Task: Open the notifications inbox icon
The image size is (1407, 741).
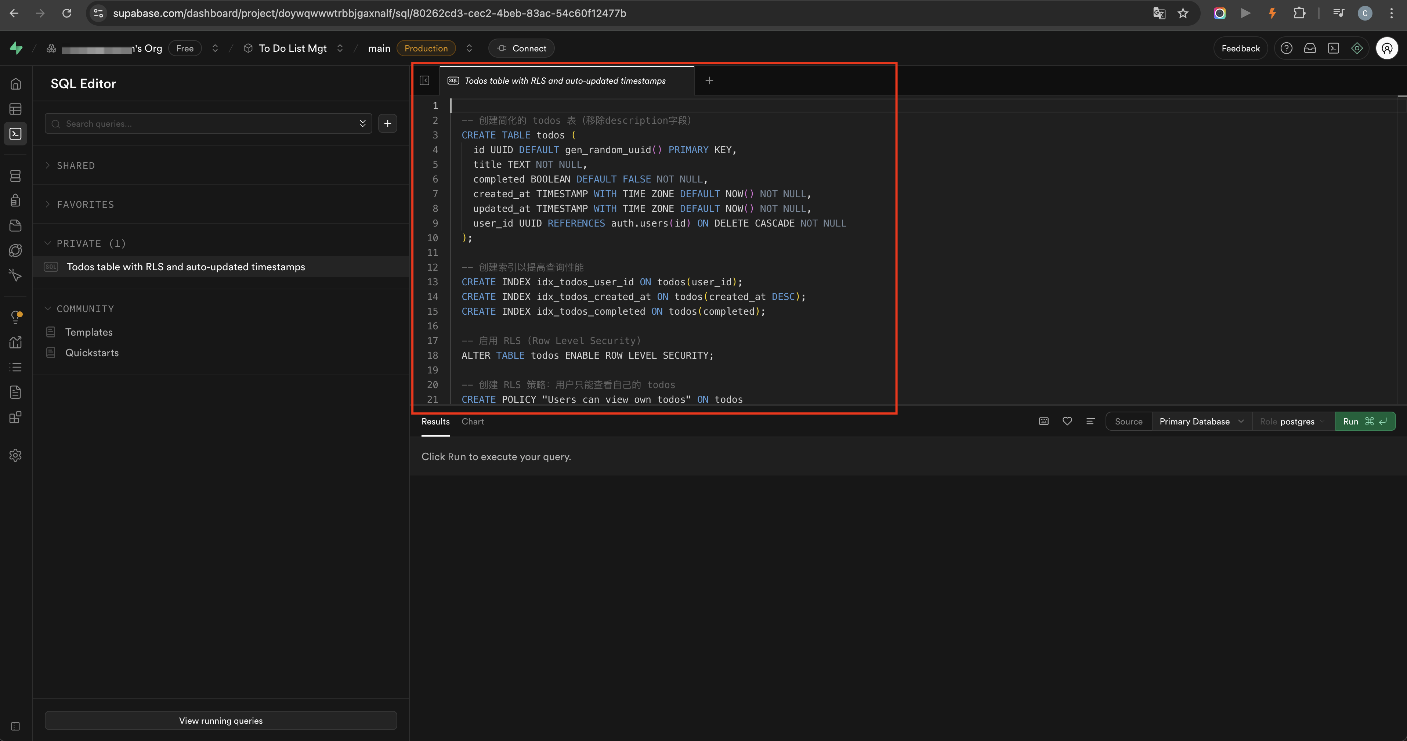Action: click(1310, 48)
